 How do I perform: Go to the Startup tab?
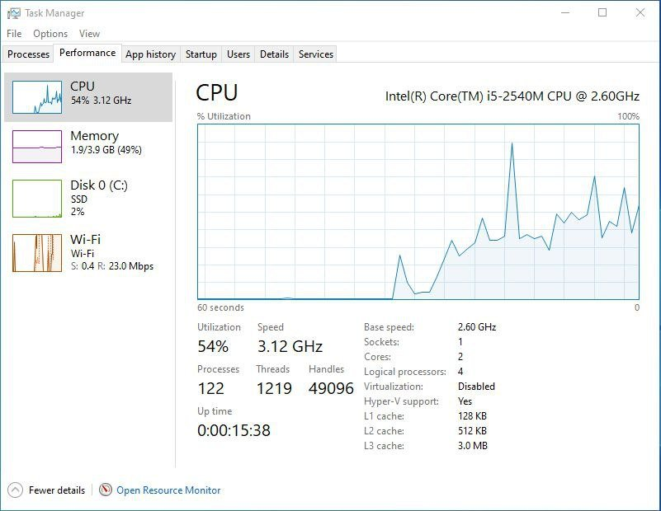(x=201, y=54)
